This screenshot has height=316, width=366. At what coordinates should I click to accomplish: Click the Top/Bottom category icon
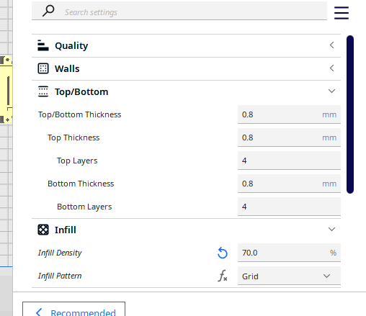point(43,91)
